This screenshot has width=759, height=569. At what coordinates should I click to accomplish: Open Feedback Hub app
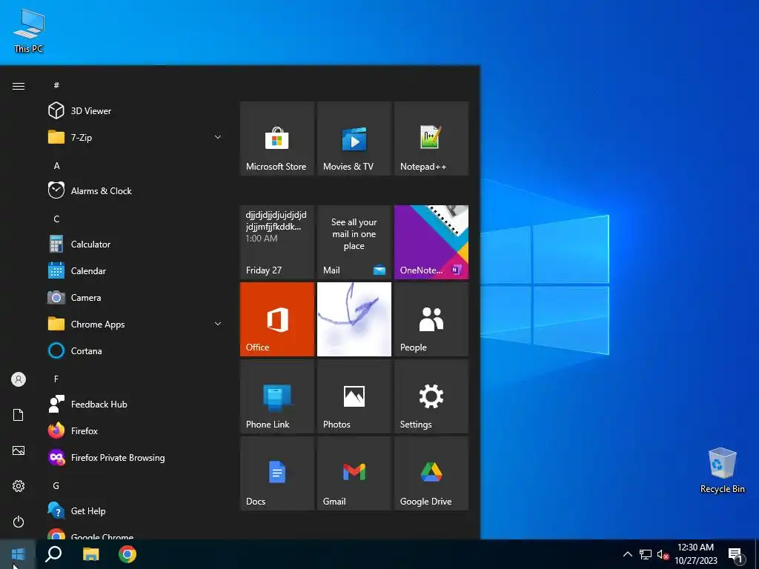pyautogui.click(x=135, y=404)
